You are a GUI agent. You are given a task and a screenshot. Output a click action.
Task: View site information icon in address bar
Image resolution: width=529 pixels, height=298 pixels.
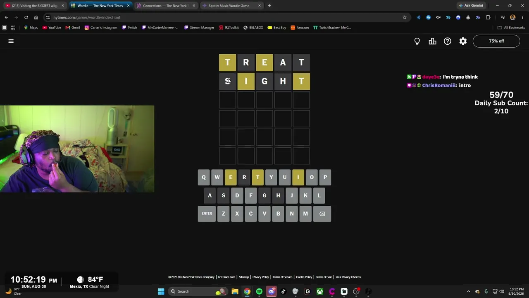(48, 17)
